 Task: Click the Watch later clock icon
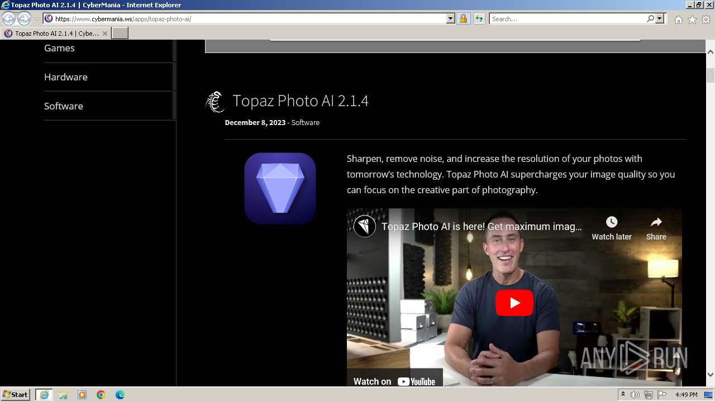click(612, 222)
